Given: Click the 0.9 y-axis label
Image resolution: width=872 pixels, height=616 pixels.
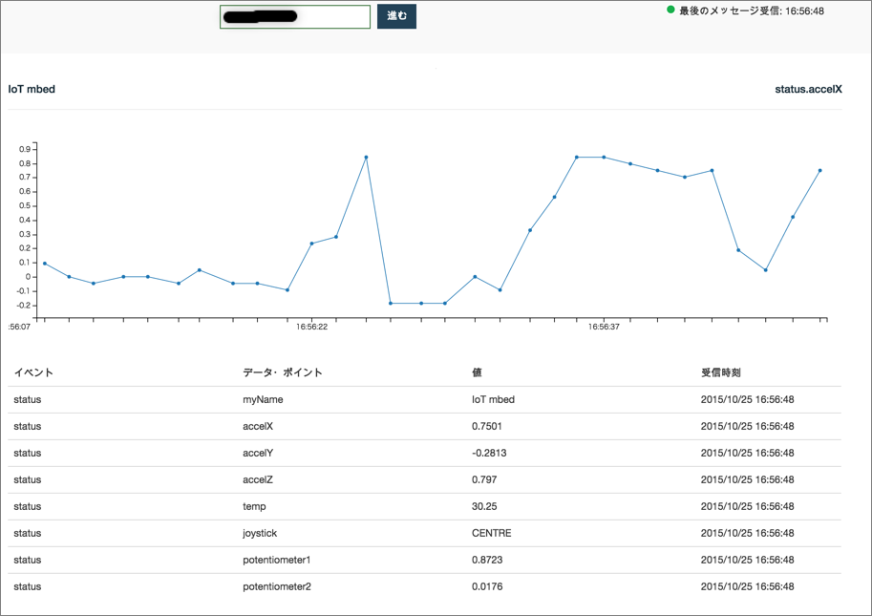Looking at the screenshot, I should pyautogui.click(x=25, y=149).
